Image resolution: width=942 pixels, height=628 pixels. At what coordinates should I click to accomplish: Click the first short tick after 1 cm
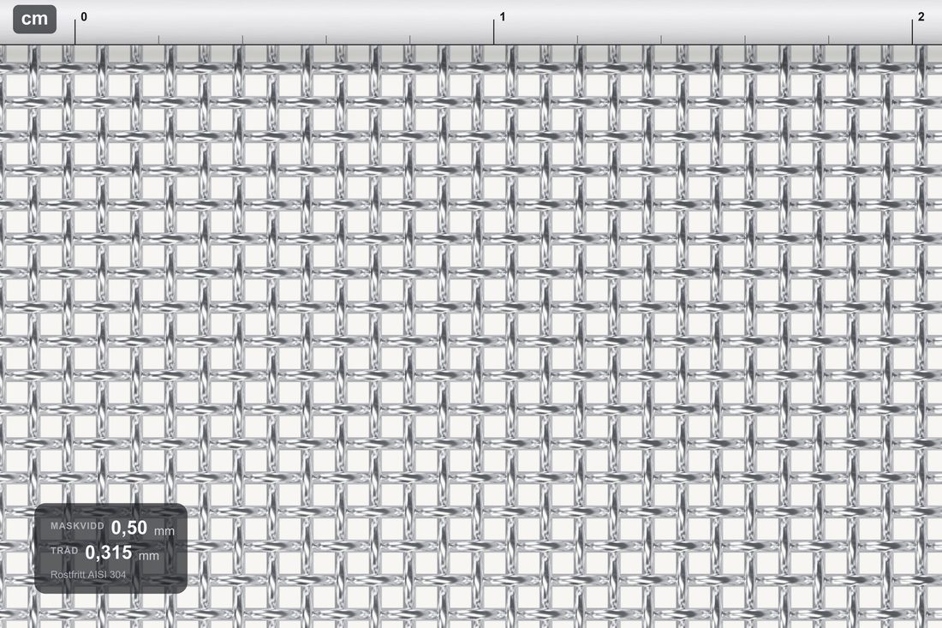pos(577,39)
